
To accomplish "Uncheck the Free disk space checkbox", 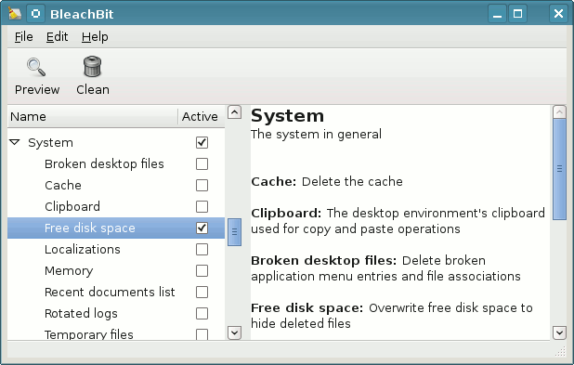I will click(202, 228).
